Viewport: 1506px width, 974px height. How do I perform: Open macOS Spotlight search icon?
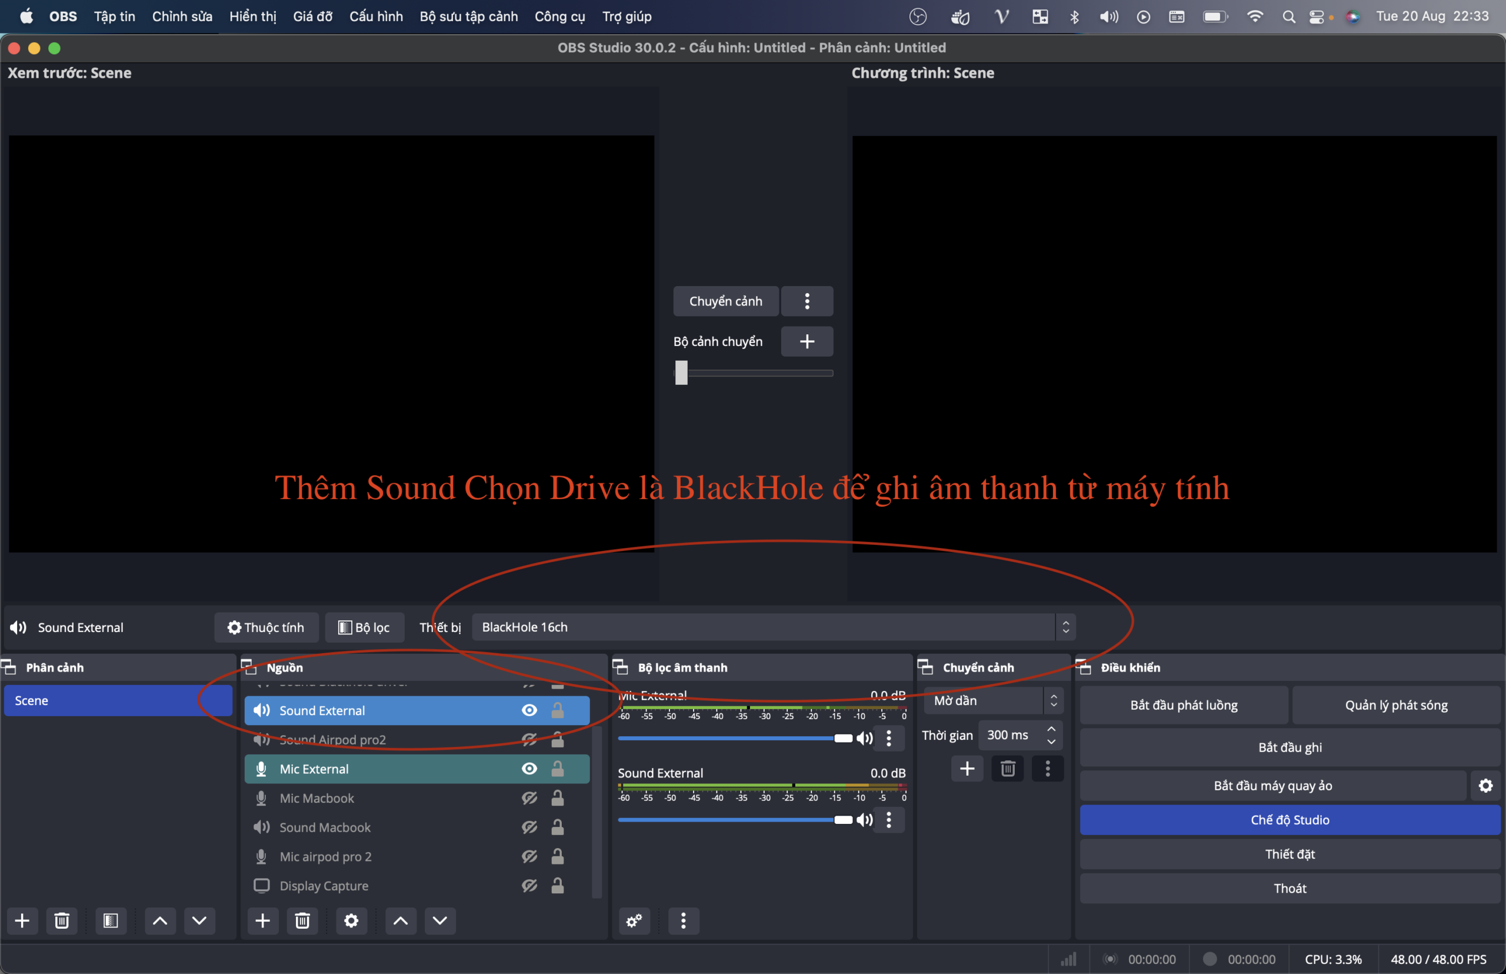pos(1288,16)
